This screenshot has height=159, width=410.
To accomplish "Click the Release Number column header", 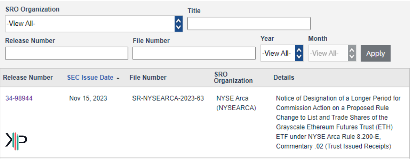I will pos(28,78).
